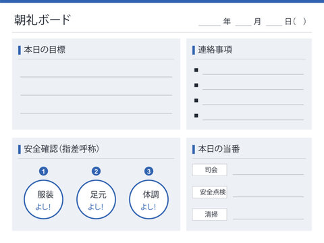This screenshot has width=324, height=243.
Task: Click the 朝礼ボード title
Action: click(43, 20)
